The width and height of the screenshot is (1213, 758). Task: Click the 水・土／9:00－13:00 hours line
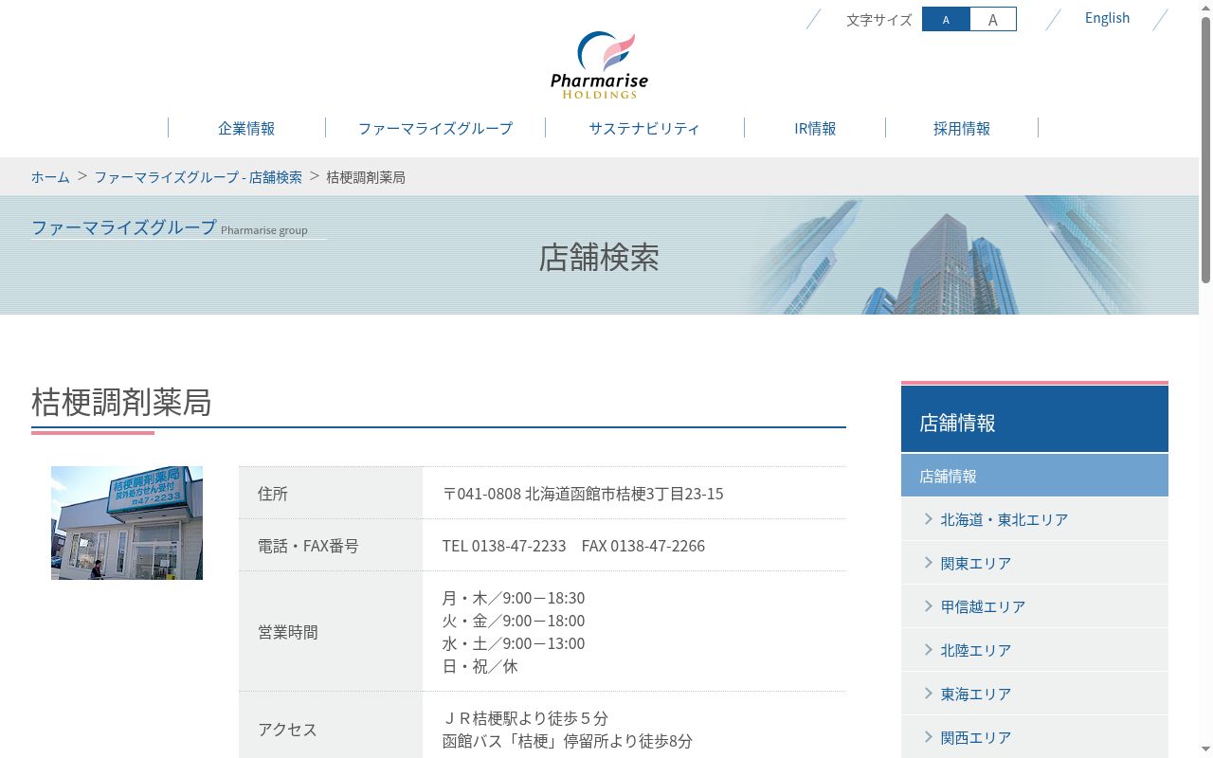click(x=514, y=643)
